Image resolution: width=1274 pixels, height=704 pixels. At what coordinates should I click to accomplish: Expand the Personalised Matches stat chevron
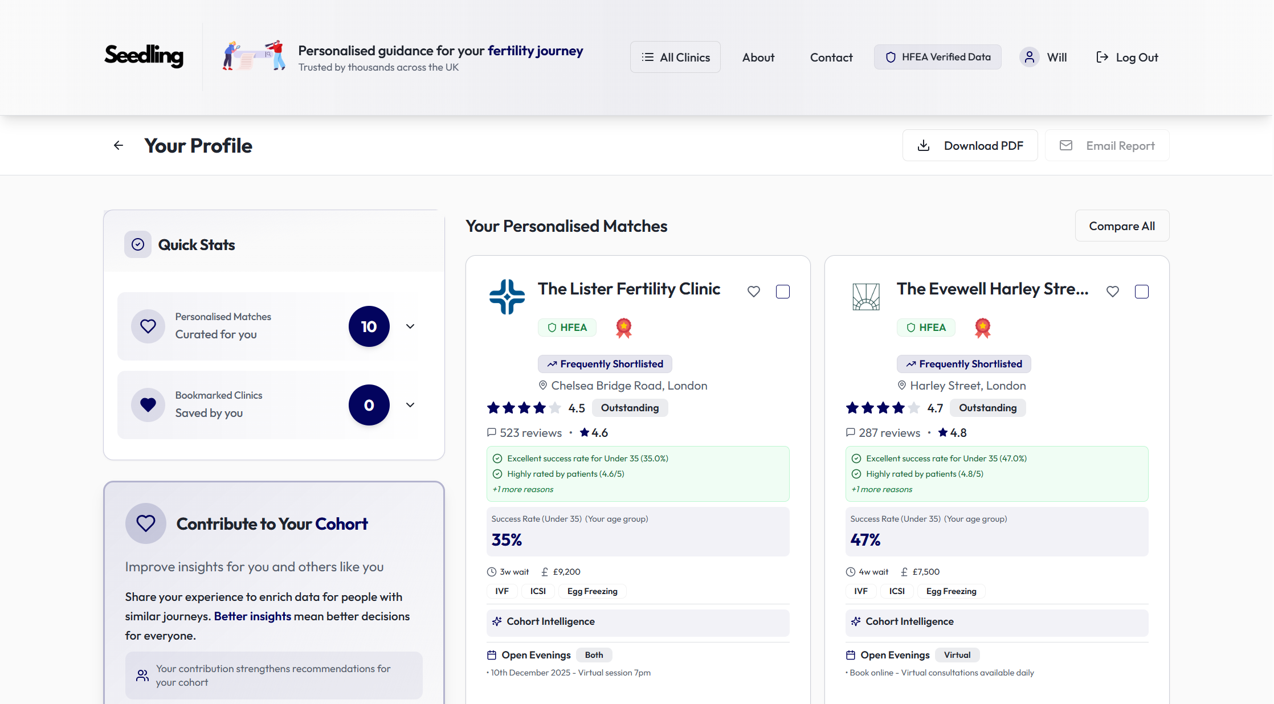(x=410, y=326)
